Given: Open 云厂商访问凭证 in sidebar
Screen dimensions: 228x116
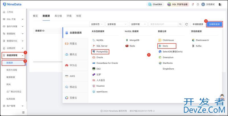Looking at the screenshot, I should [14, 91].
